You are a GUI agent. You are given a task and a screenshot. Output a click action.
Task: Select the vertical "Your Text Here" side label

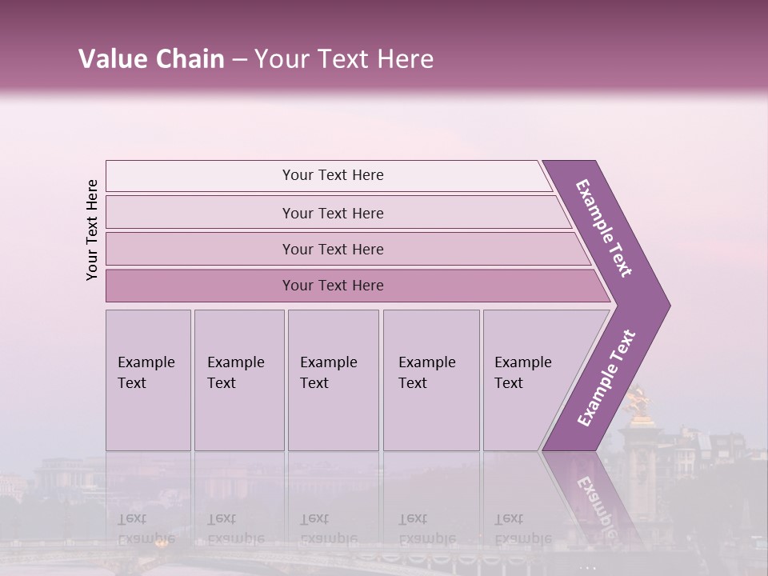click(x=92, y=230)
